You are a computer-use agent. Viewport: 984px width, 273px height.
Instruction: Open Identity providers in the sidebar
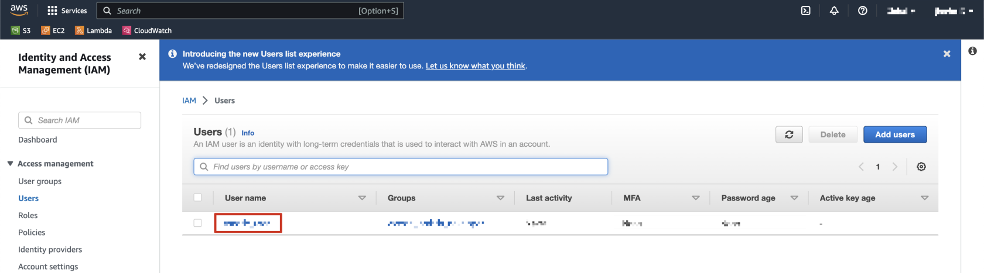pyautogui.click(x=50, y=249)
